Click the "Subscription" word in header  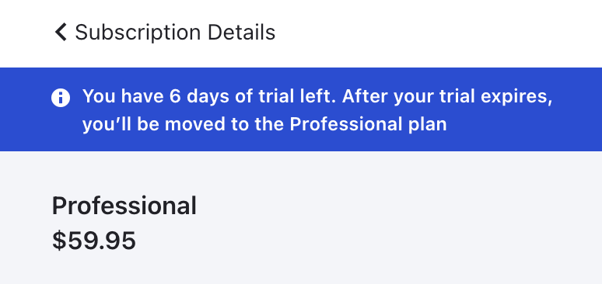pos(138,32)
